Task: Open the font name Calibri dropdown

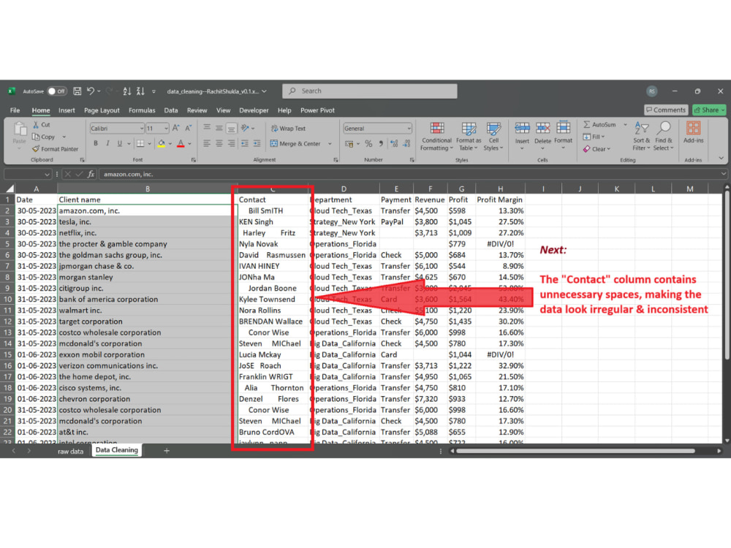Action: (x=141, y=129)
